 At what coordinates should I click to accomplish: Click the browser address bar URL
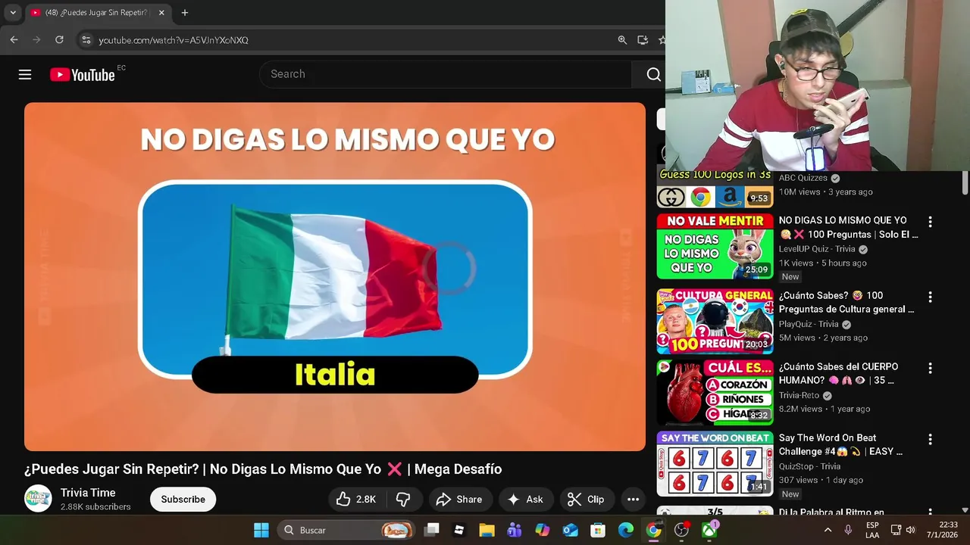174,40
